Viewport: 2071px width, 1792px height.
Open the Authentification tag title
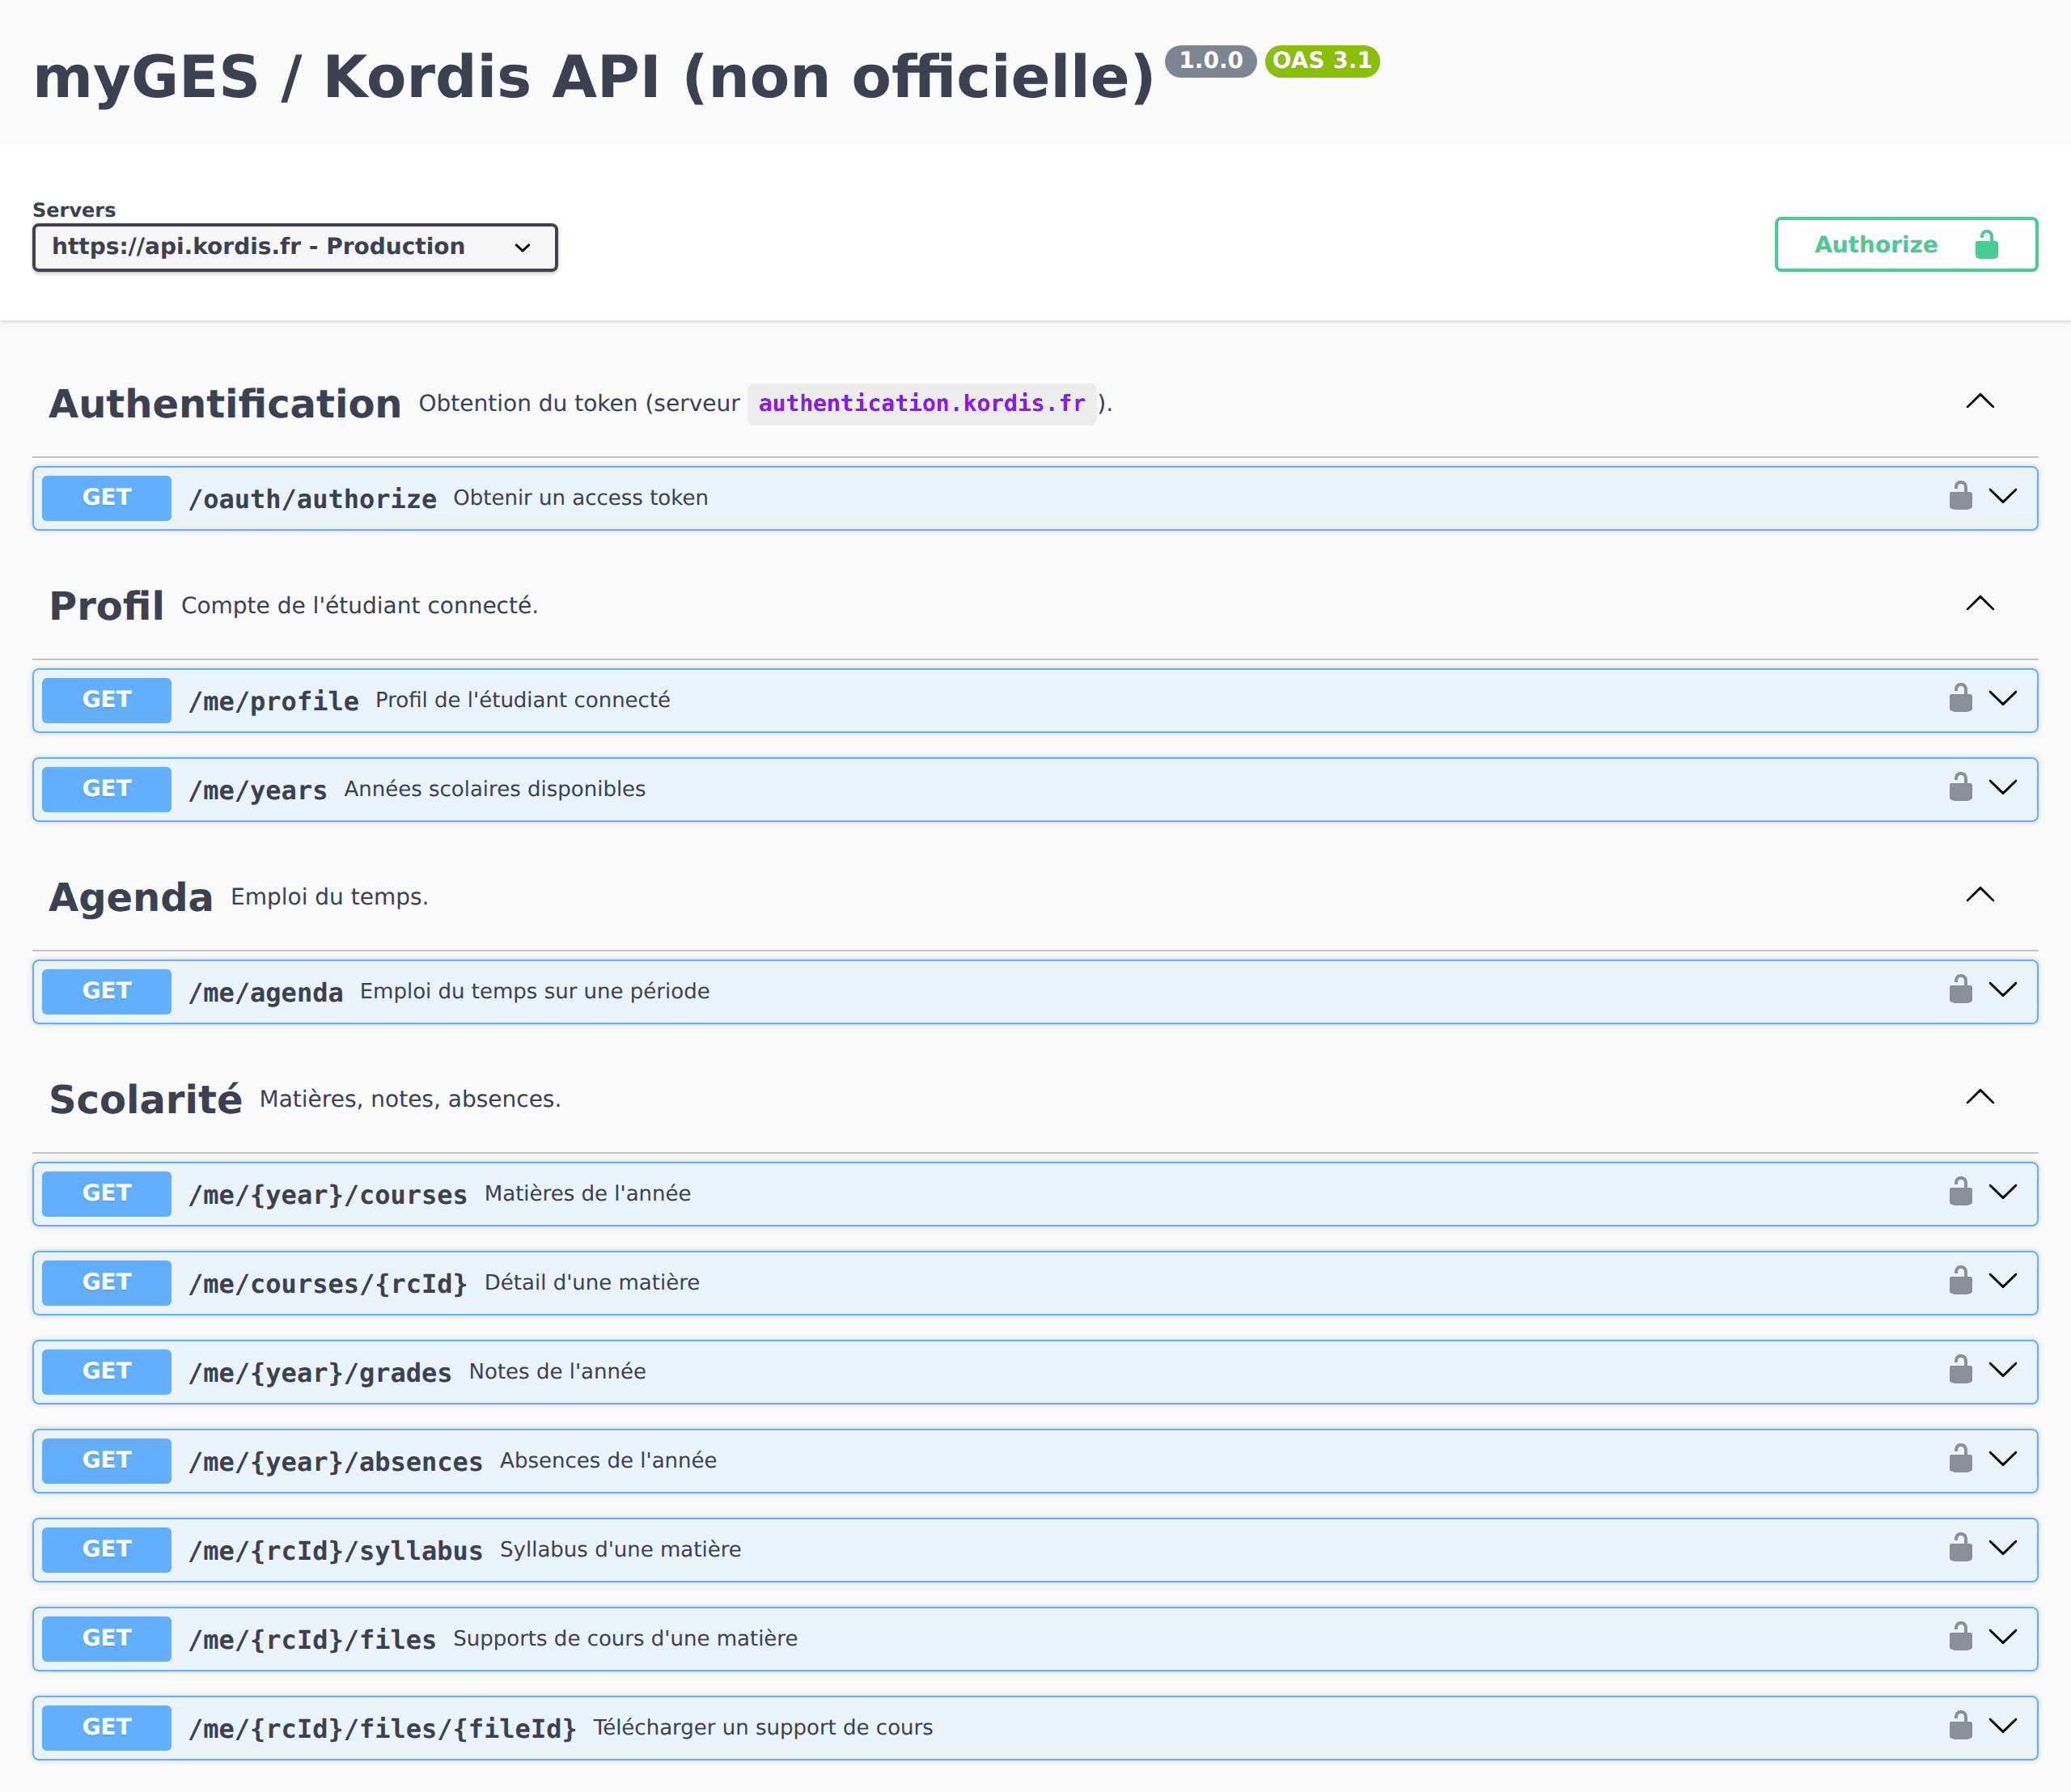click(226, 404)
